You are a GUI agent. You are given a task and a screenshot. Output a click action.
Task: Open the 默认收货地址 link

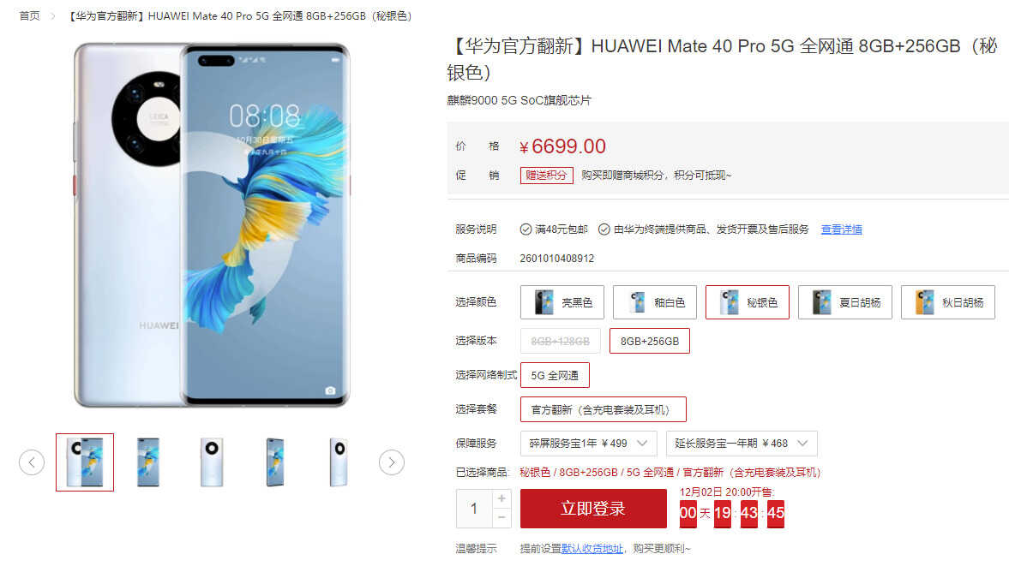pos(592,548)
